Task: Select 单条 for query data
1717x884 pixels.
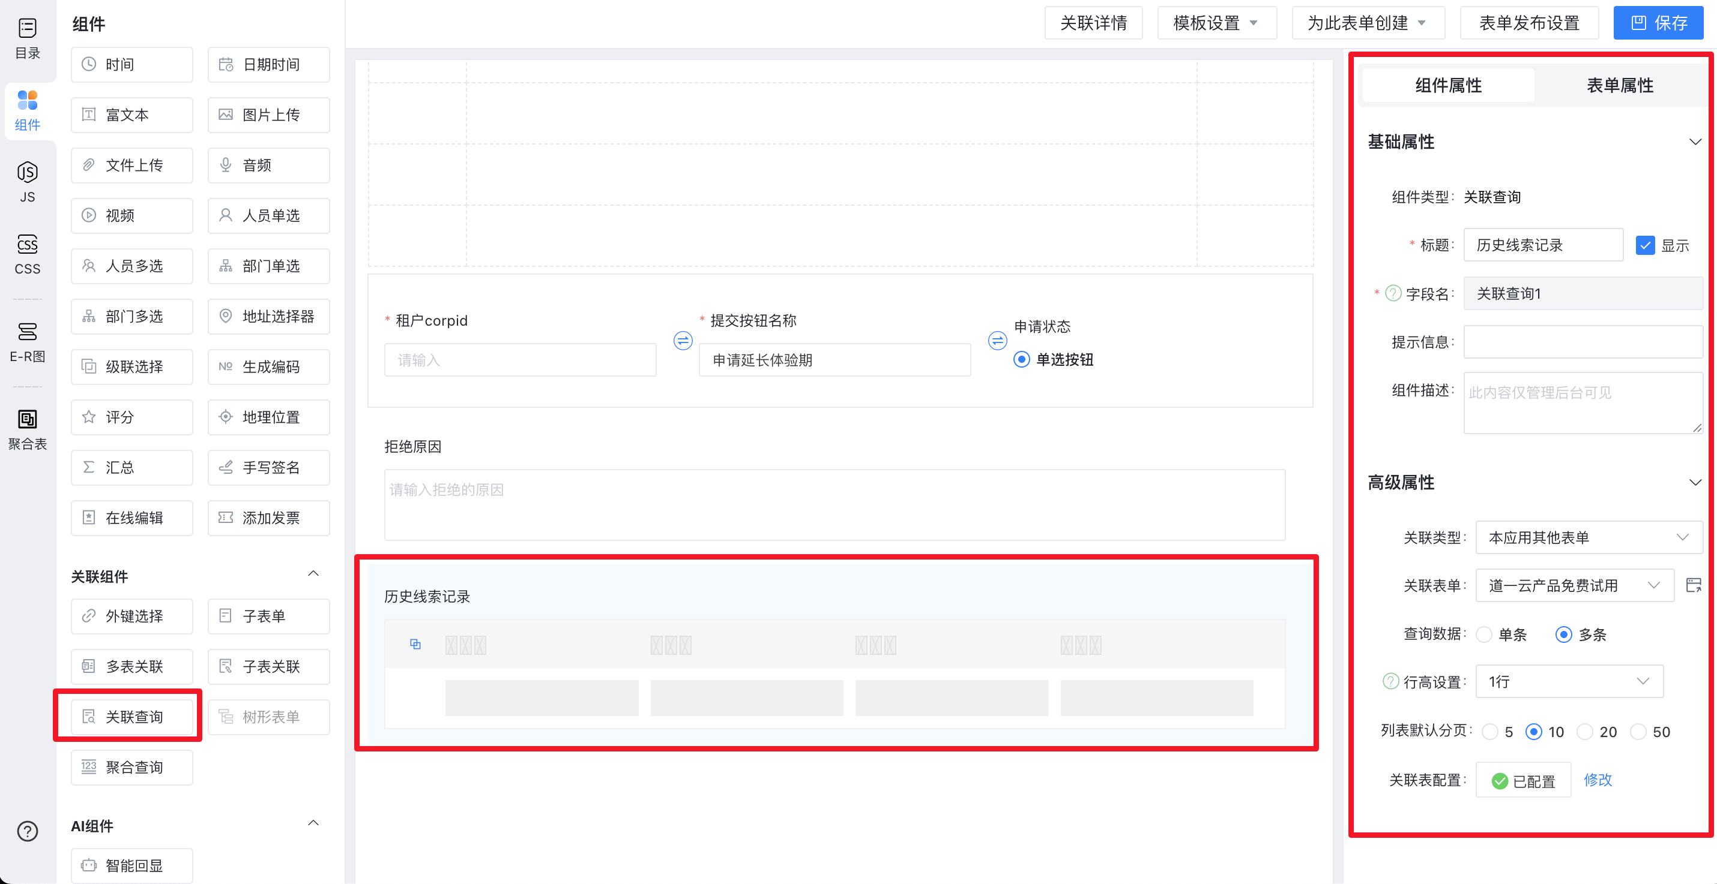Action: 1485,635
